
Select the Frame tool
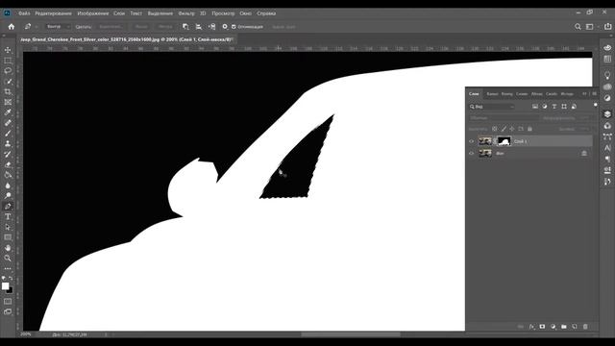coord(8,102)
